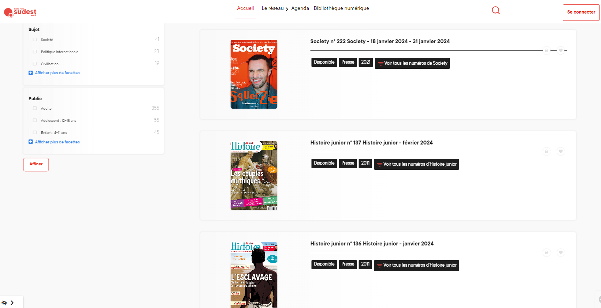Open the search magnifier icon
Viewport: 601px width, 308px height.
pyautogui.click(x=496, y=10)
